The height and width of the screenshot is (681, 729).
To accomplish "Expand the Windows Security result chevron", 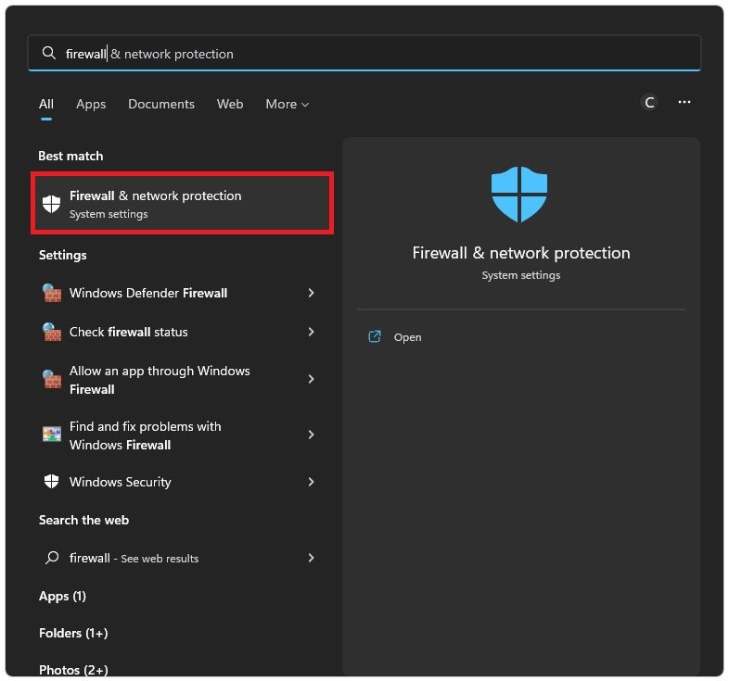I will click(311, 482).
